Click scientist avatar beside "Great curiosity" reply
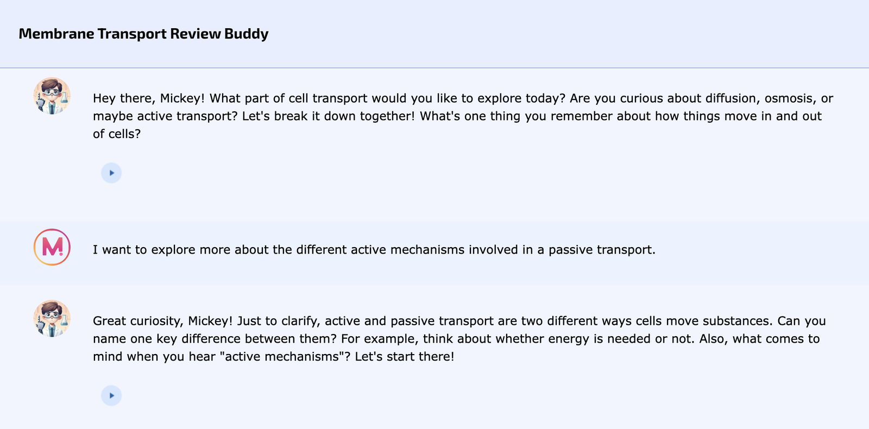Image resolution: width=869 pixels, height=429 pixels. [52, 318]
